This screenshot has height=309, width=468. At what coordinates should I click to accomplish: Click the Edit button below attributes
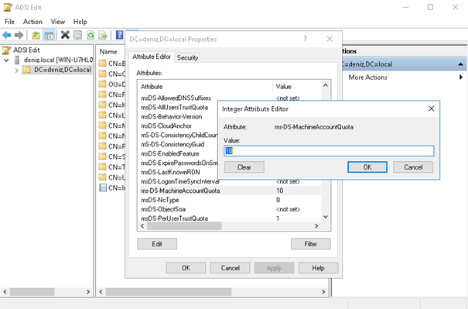[x=157, y=244]
